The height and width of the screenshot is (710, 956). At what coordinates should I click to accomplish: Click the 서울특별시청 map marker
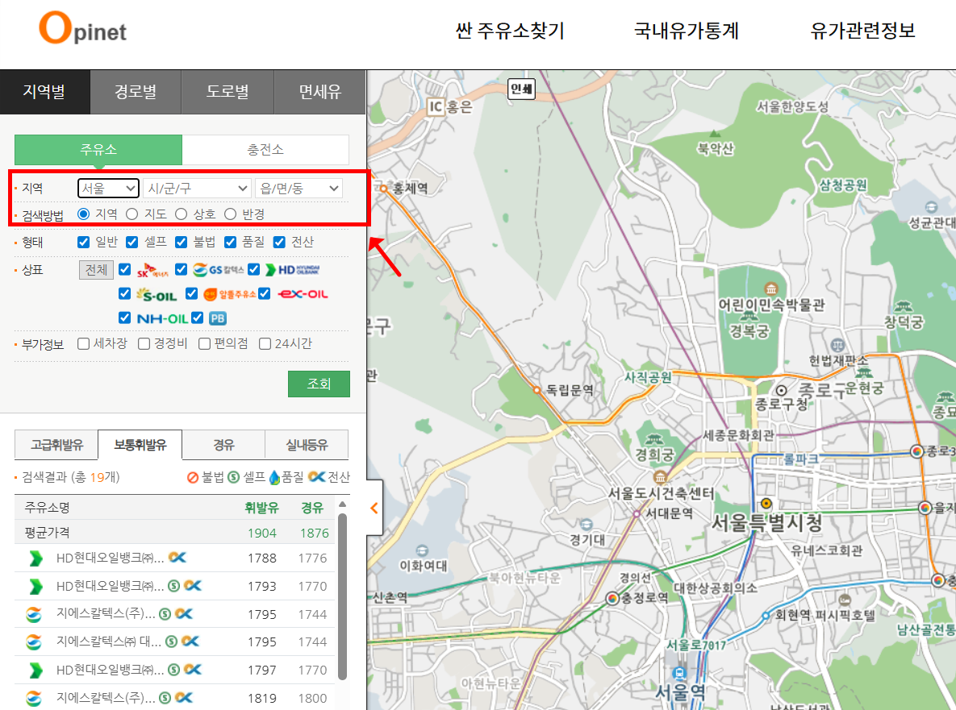click(766, 504)
